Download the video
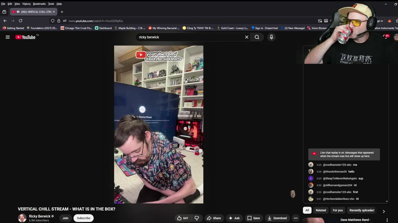 [x=277, y=218]
